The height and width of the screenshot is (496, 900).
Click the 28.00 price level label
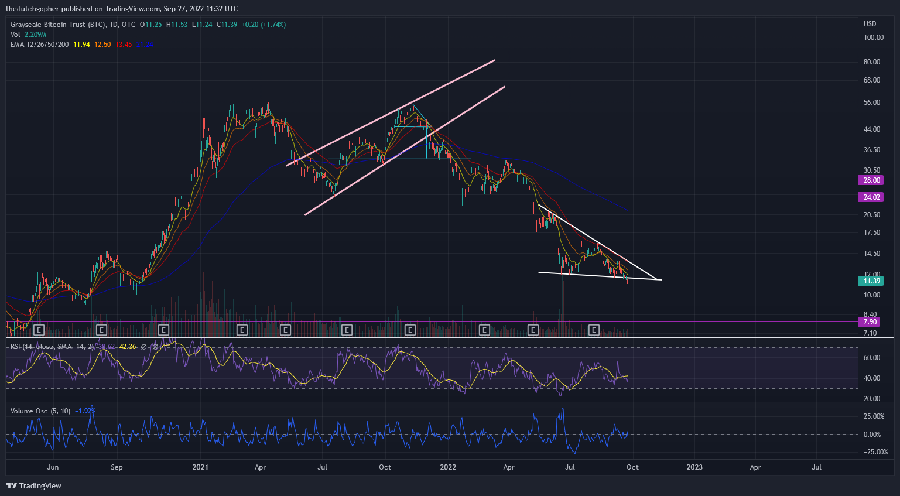coord(871,180)
